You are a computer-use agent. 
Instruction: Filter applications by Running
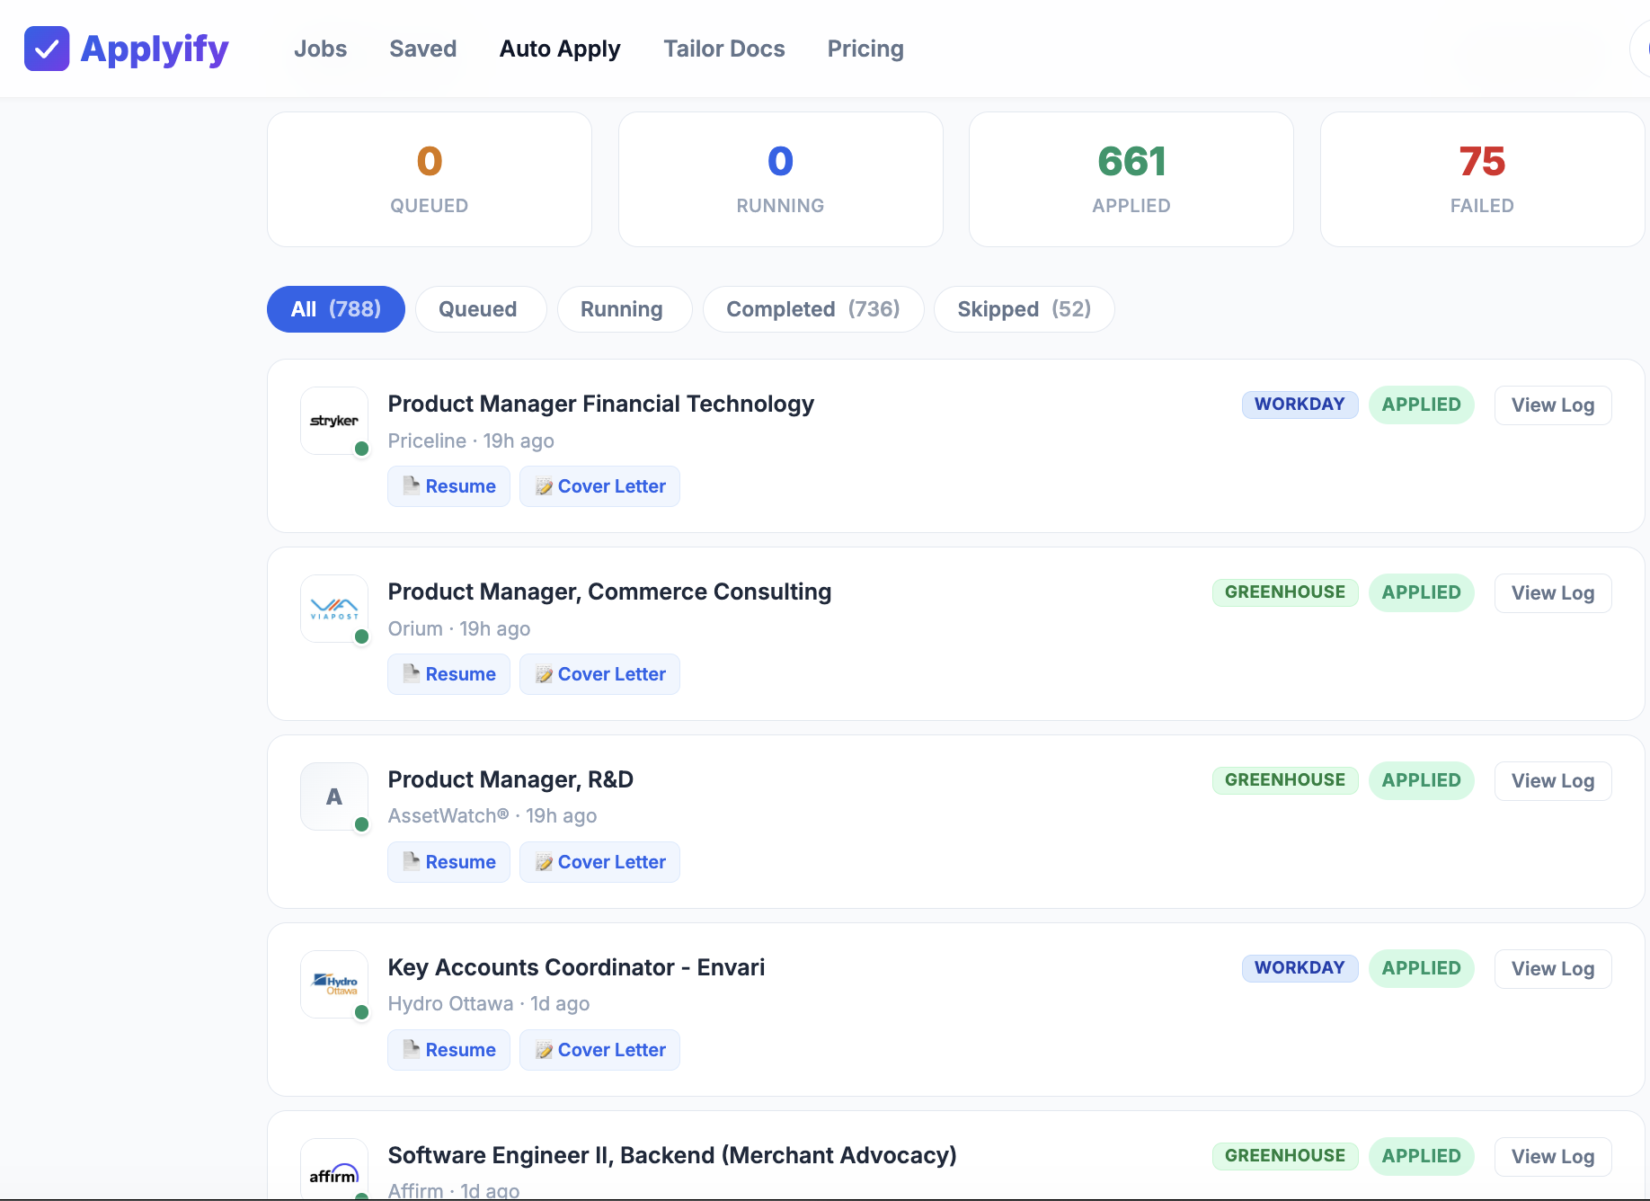[x=625, y=309]
